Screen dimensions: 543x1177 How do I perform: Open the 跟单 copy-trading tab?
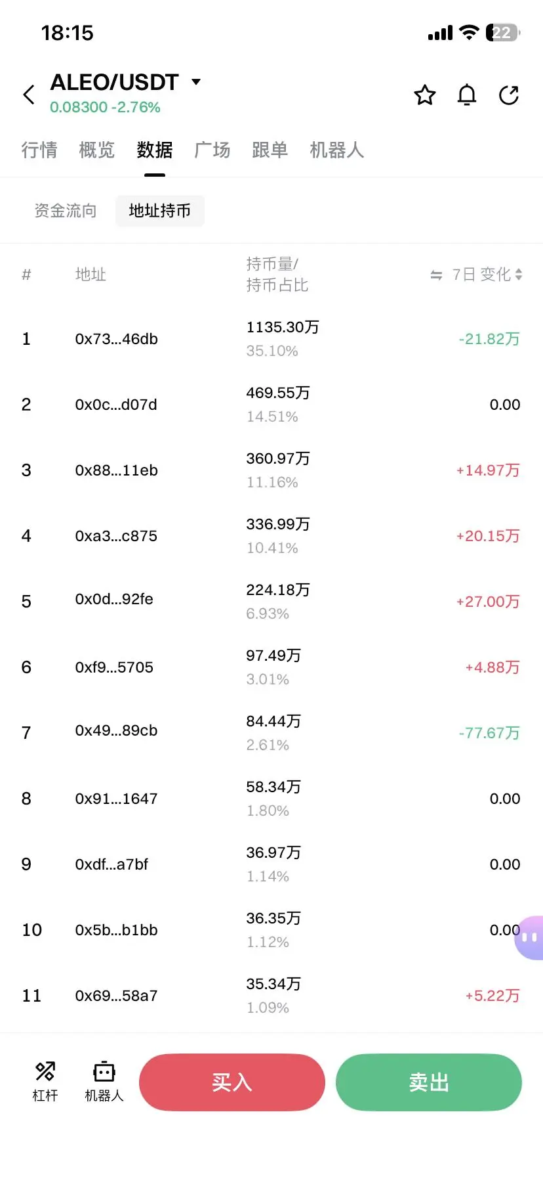270,150
